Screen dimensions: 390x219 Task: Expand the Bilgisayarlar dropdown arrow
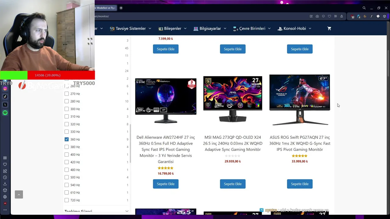click(x=225, y=28)
